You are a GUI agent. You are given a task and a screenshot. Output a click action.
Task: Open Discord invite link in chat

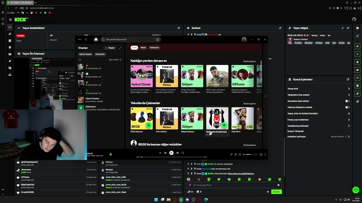[x=241, y=174]
